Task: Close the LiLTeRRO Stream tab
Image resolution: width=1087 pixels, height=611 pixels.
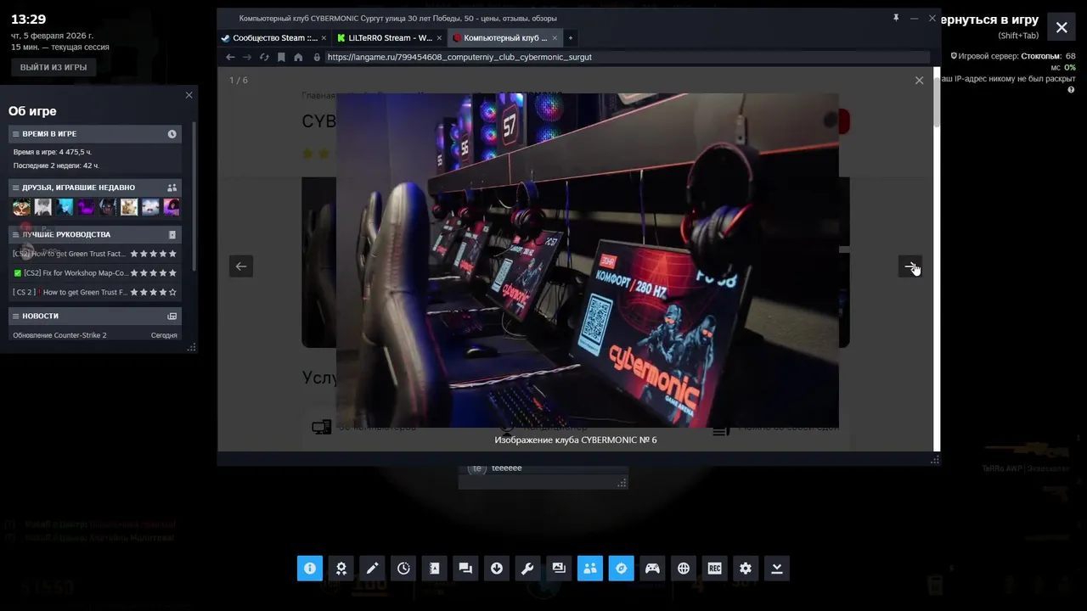Action: pos(440,38)
